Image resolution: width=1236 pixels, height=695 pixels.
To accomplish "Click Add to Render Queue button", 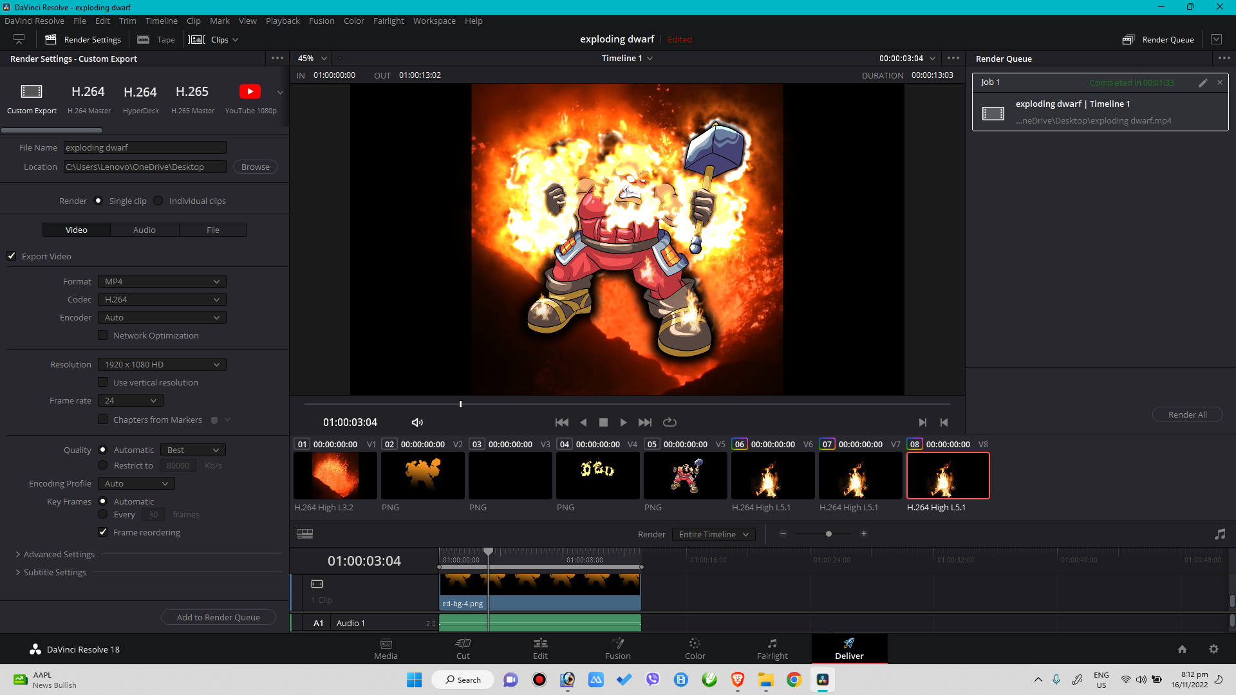I will pyautogui.click(x=218, y=617).
